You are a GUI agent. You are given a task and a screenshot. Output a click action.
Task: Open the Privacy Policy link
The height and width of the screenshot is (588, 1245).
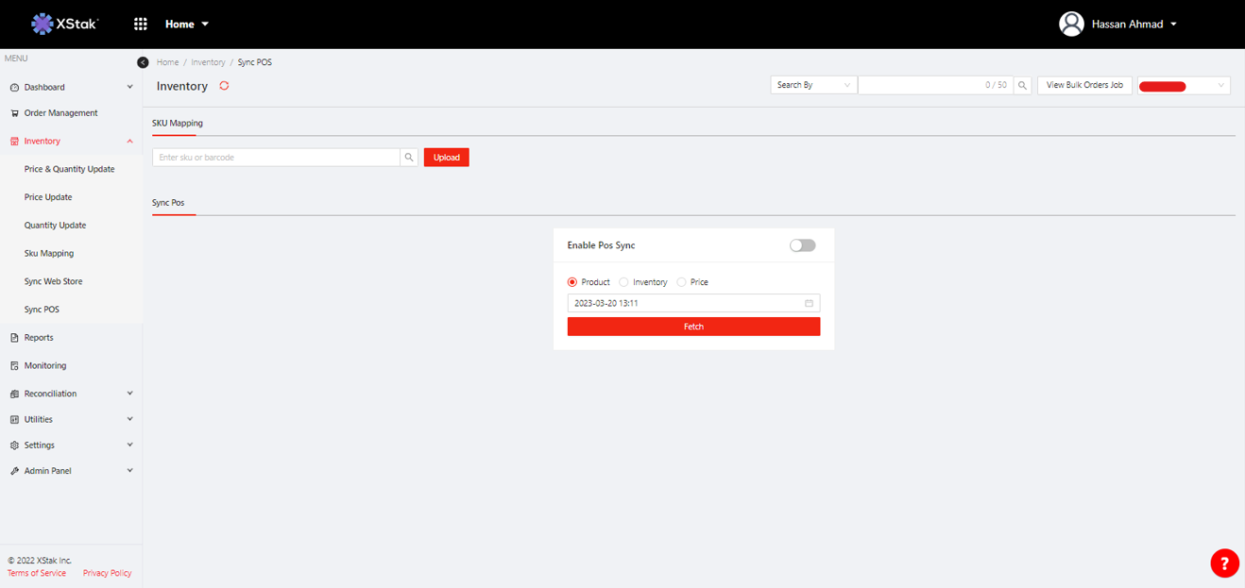point(107,573)
